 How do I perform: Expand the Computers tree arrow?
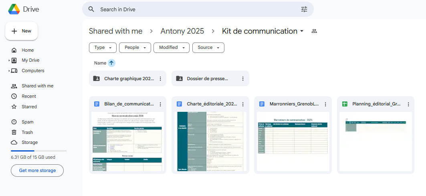pos(9,71)
